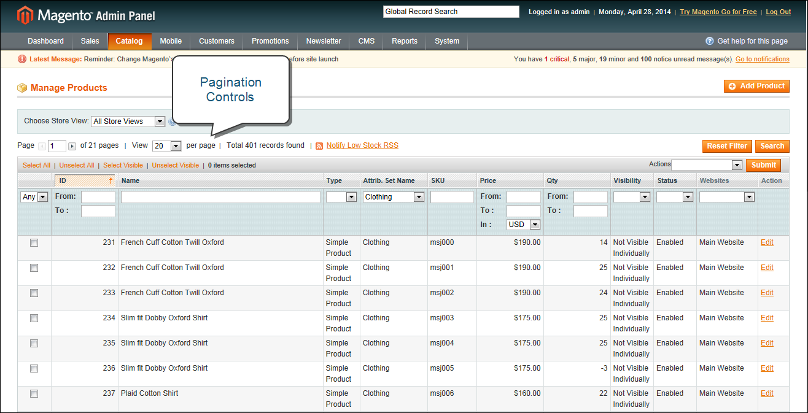Click the ID From filter field
This screenshot has width=808, height=413.
click(98, 197)
